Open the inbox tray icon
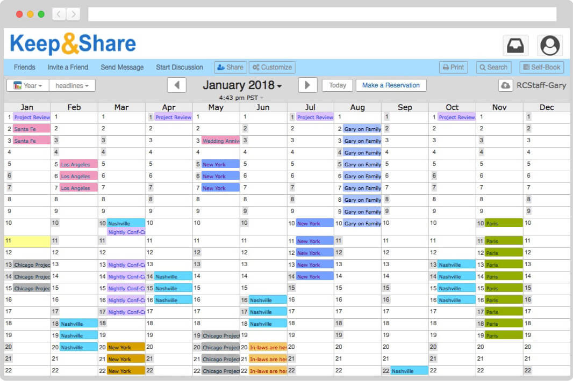 (x=515, y=46)
